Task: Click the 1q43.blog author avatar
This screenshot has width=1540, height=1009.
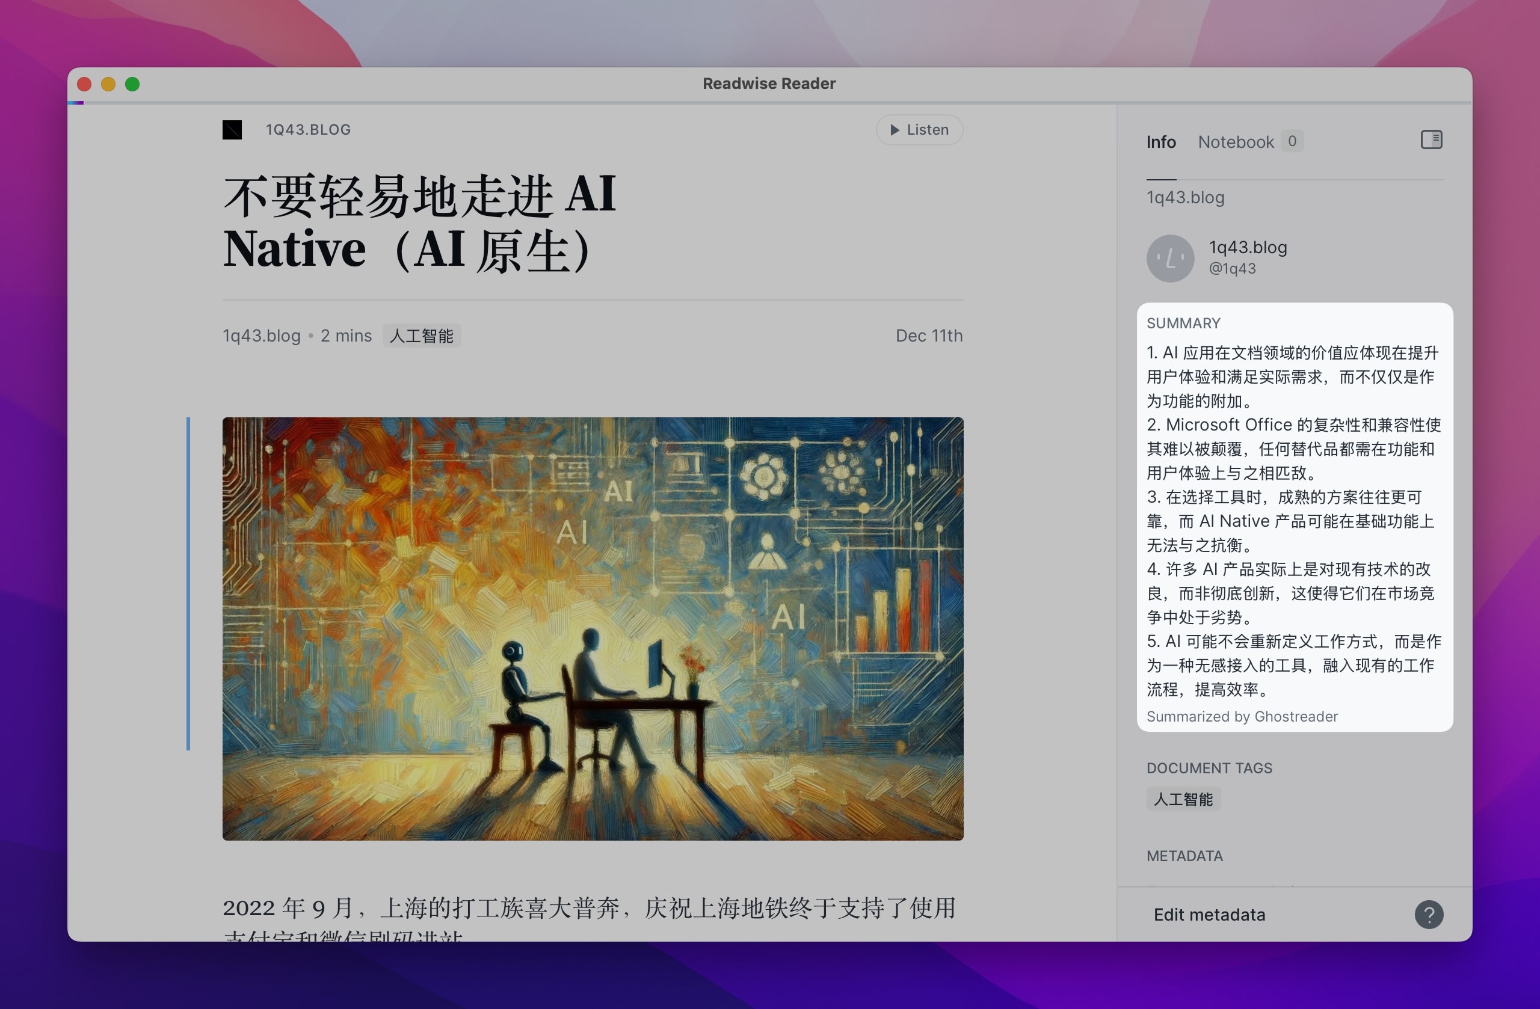Action: point(1170,258)
